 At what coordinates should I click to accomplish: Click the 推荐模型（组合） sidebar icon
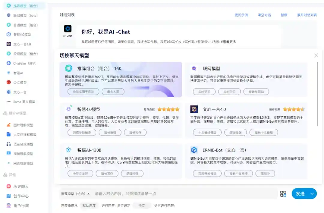click(x=8, y=6)
